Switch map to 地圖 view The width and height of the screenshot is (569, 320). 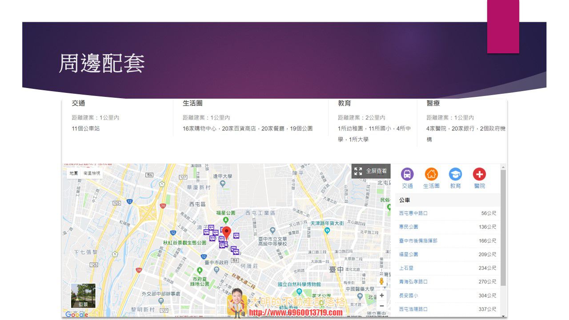click(x=73, y=173)
